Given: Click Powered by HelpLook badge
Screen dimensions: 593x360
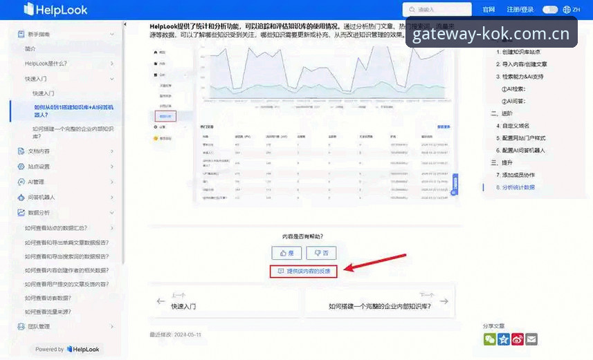Looking at the screenshot, I should tap(67, 350).
